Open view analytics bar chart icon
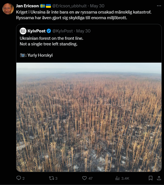The height and width of the screenshot is (185, 164). click(x=117, y=178)
